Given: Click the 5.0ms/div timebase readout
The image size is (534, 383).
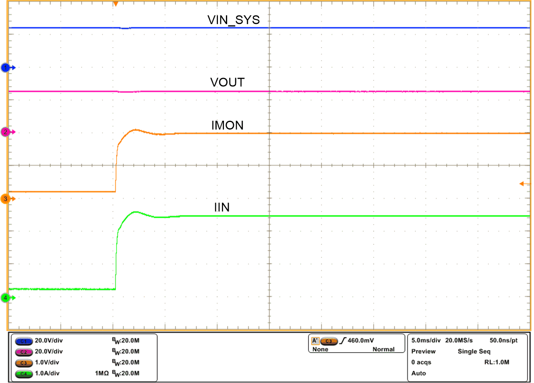Looking at the screenshot, I should (x=426, y=340).
